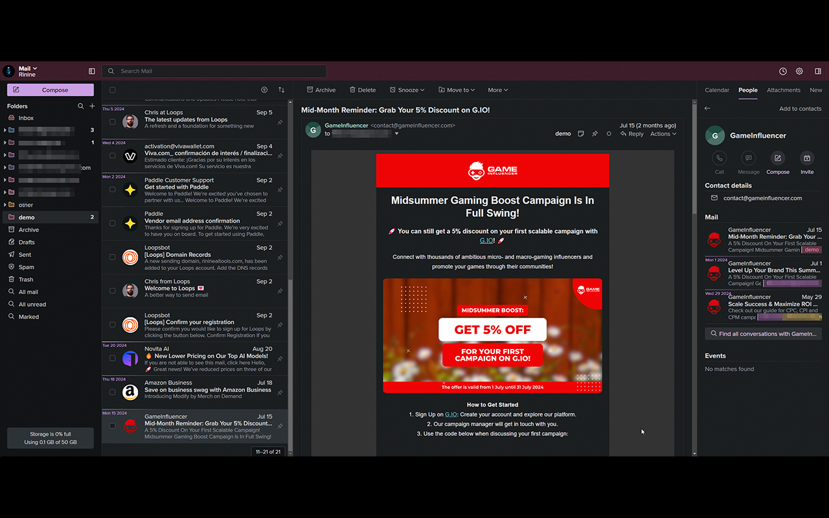The width and height of the screenshot is (829, 518).
Task: Open the More actions dropdown
Action: (x=498, y=90)
